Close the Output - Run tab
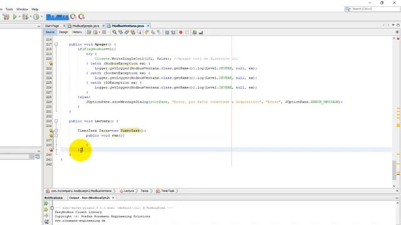The height and width of the screenshot is (225, 401). 113,197
